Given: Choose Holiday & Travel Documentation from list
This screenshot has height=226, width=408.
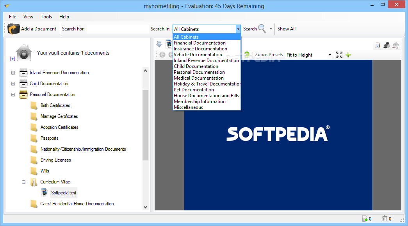Looking at the screenshot, I should [x=207, y=84].
